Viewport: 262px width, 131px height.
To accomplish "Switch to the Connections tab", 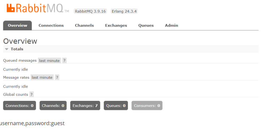I will [51, 25].
